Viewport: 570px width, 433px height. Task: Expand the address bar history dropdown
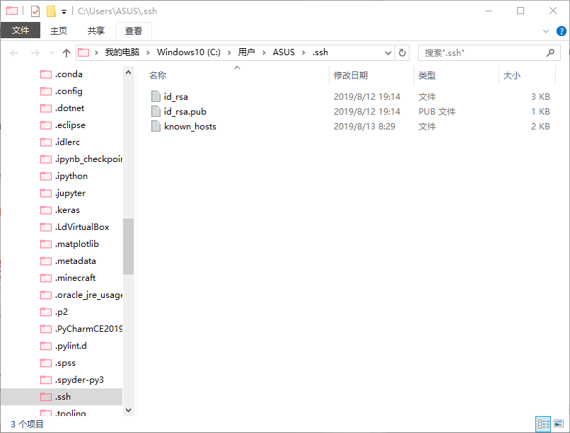click(388, 53)
